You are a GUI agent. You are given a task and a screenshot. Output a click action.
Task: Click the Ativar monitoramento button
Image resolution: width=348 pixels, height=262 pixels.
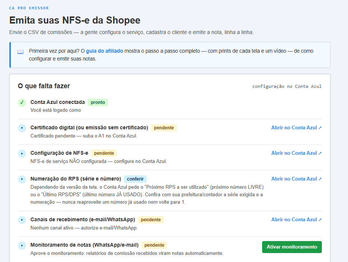292,247
